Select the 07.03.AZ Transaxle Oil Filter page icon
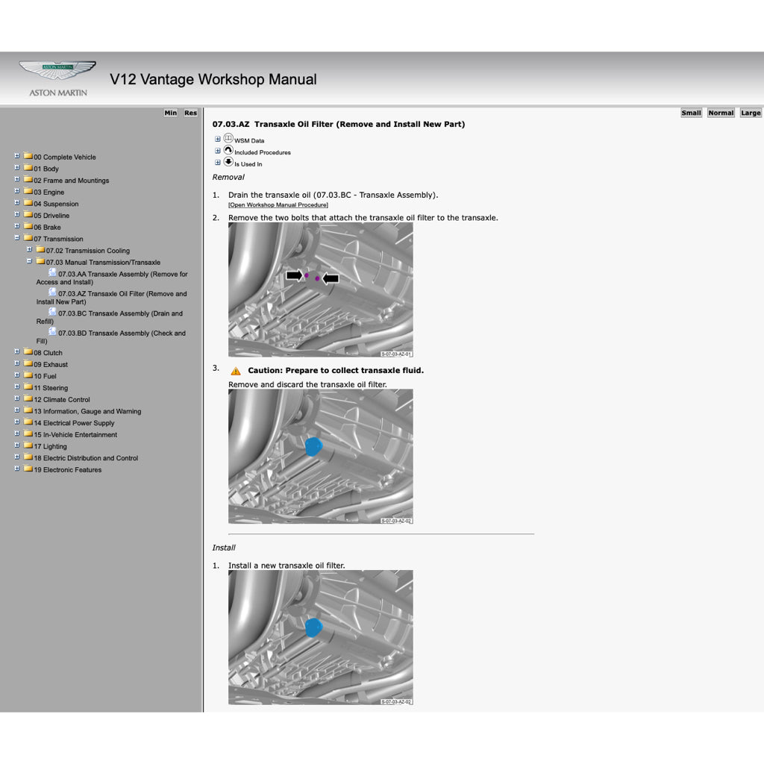 [52, 293]
